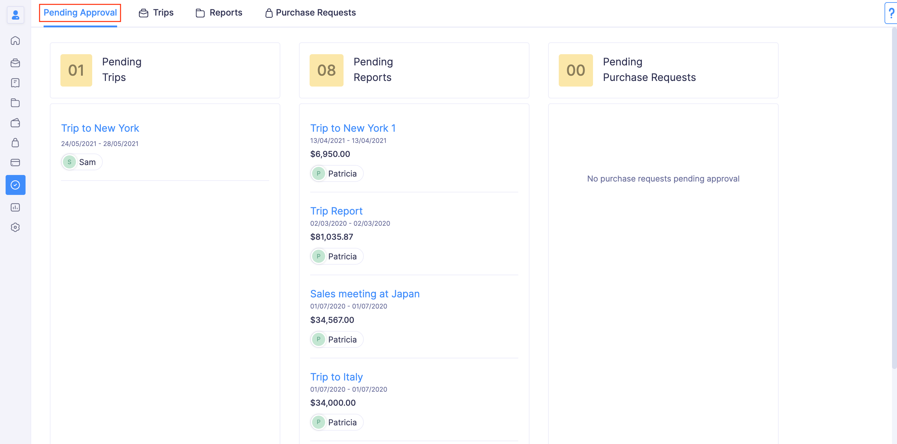
Task: Open the Expenses receipt icon in sidebar
Action: point(15,83)
